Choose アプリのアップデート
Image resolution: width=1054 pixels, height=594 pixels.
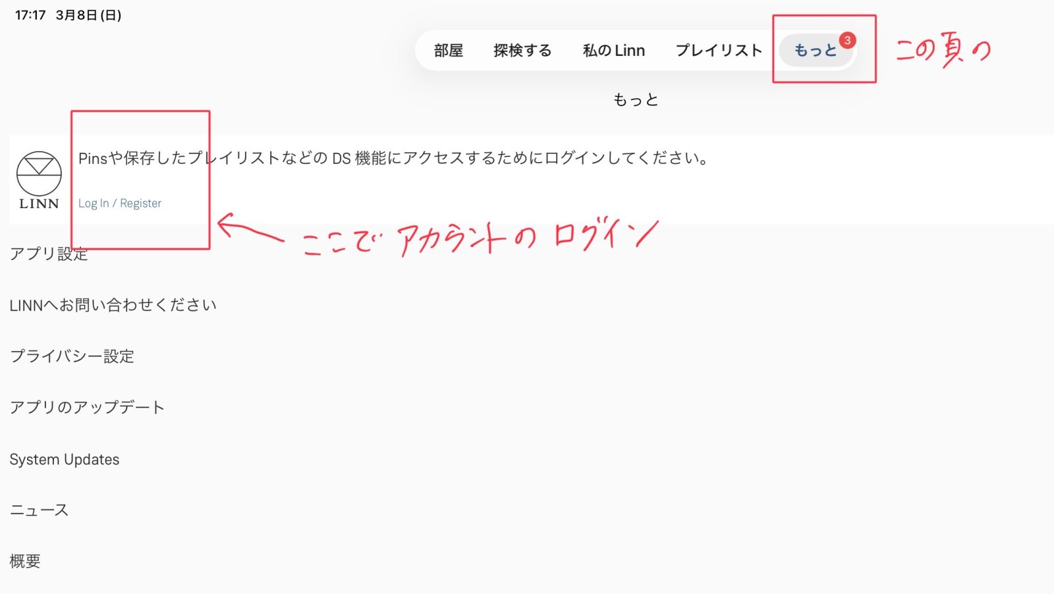[87, 408]
